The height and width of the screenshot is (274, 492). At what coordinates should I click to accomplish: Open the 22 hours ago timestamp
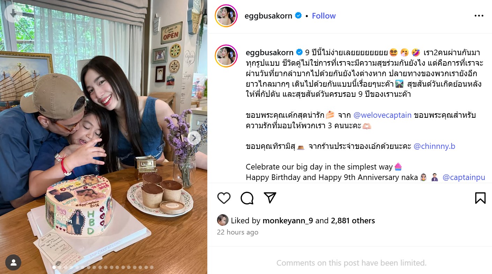[238, 232]
